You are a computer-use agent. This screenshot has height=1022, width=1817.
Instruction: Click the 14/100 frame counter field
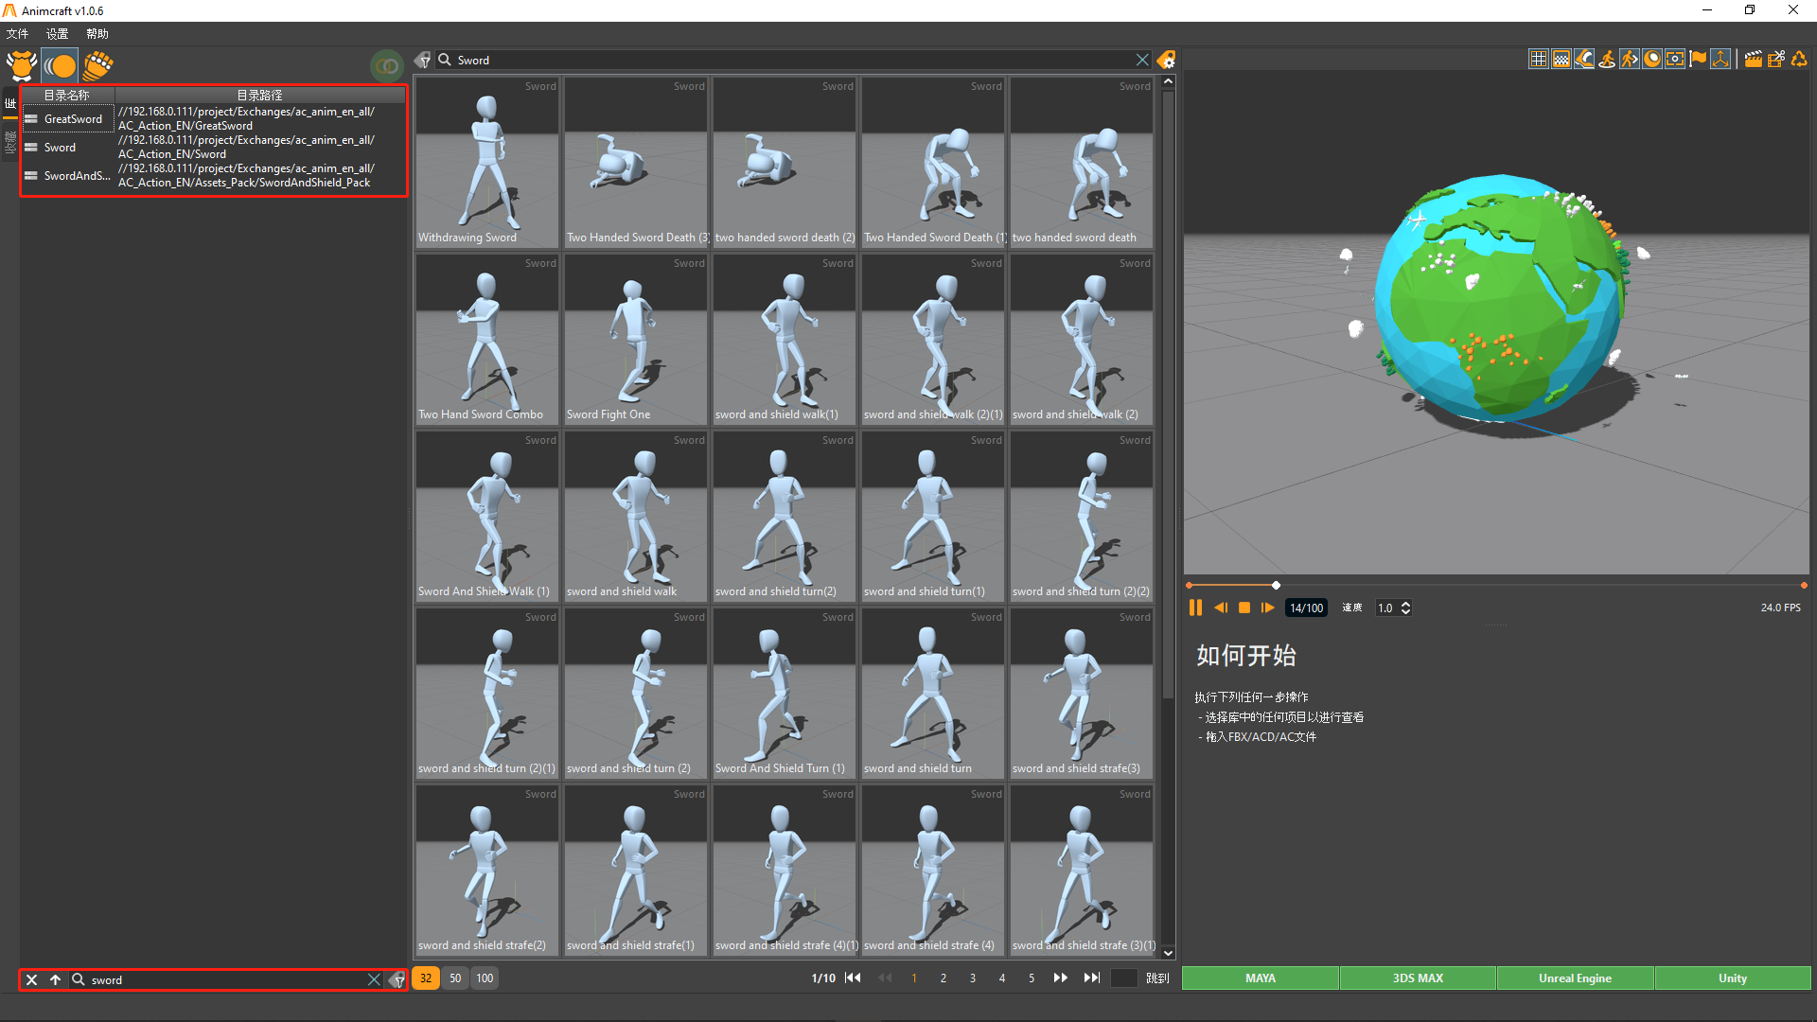tap(1306, 608)
